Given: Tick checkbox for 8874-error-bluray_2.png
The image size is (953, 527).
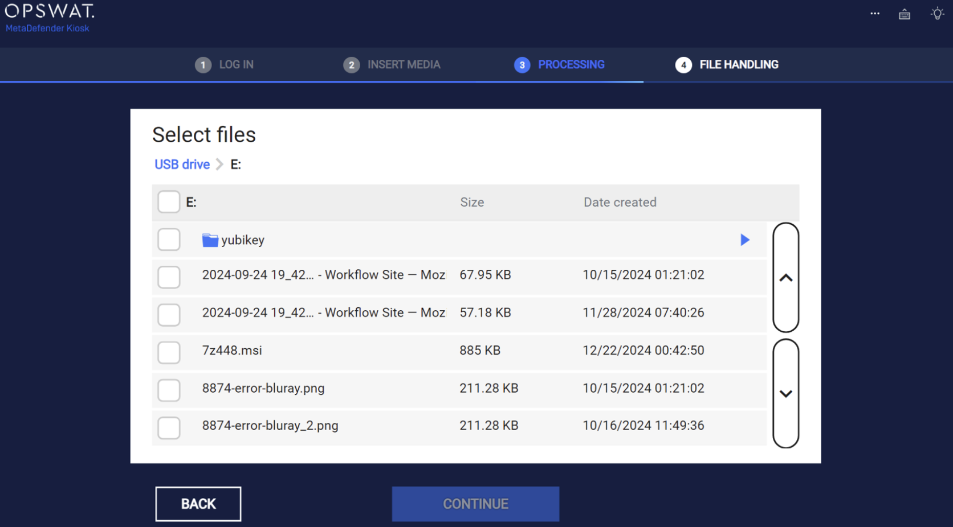Looking at the screenshot, I should (169, 427).
